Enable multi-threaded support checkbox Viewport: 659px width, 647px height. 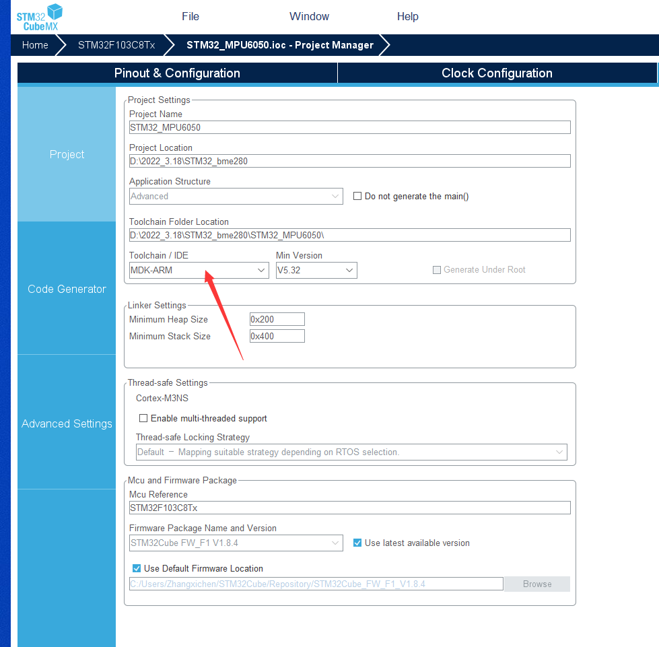pyautogui.click(x=143, y=418)
